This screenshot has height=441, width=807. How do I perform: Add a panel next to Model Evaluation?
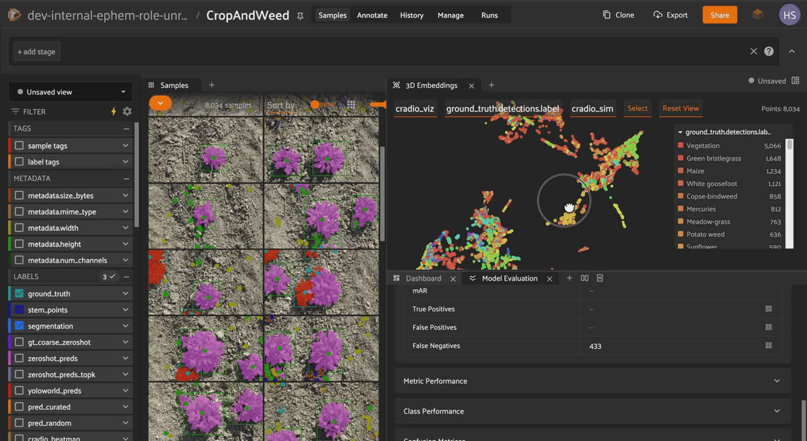[570, 278]
